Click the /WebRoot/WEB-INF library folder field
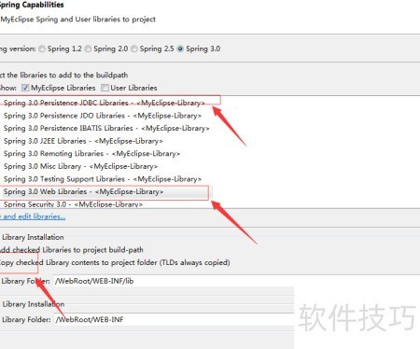The image size is (420, 349). pyautogui.click(x=173, y=319)
